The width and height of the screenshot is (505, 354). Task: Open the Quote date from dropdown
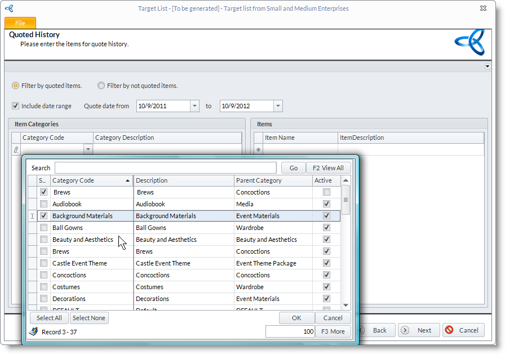click(x=194, y=106)
